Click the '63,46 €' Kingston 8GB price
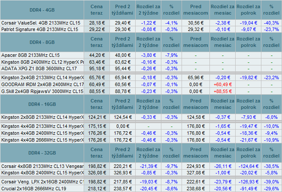Image resolution: width=282 pixels, height=192 pixels. click(97, 62)
